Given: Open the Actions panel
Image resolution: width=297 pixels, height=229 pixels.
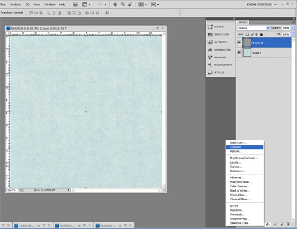Looking at the screenshot, I should coord(220,42).
